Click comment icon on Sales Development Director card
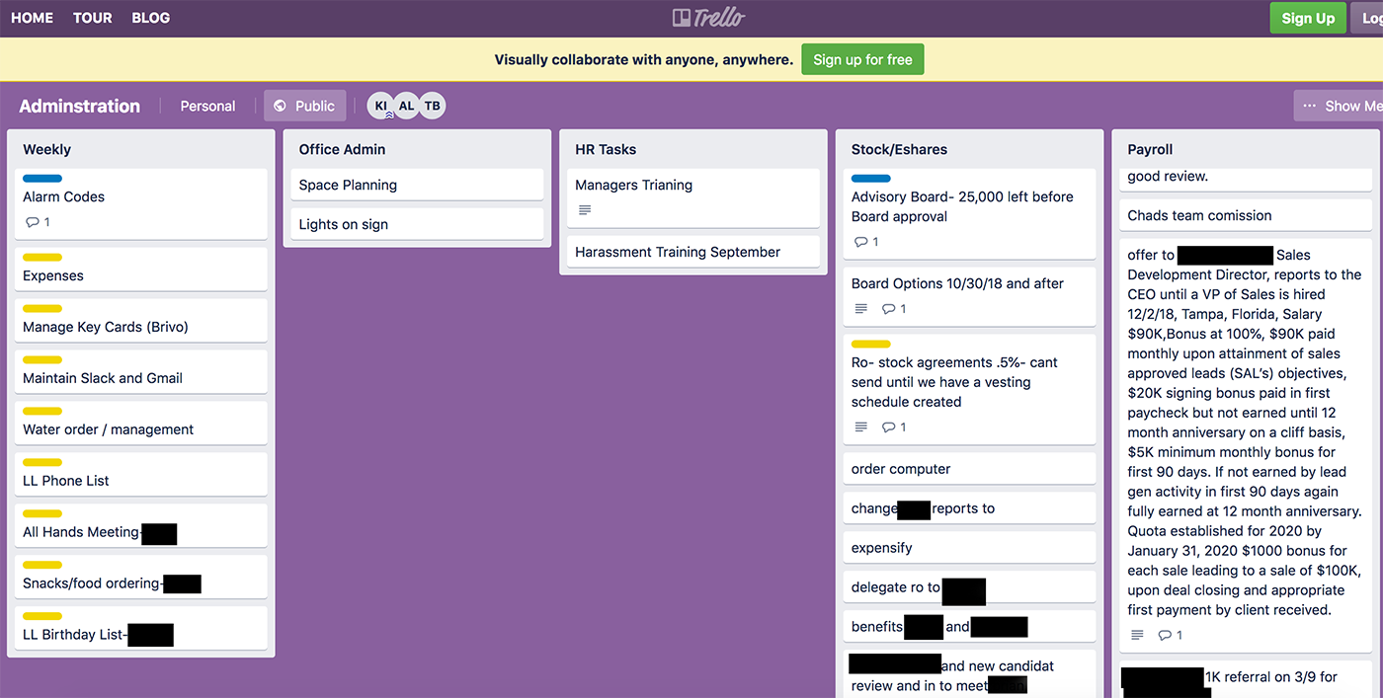Screen dimensions: 1383x698 [1165, 635]
